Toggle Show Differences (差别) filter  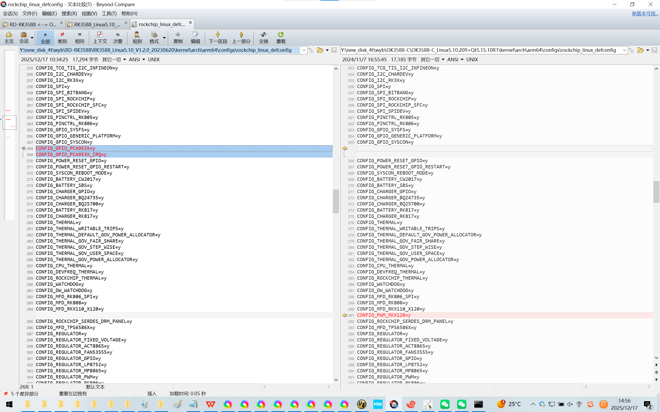62,37
